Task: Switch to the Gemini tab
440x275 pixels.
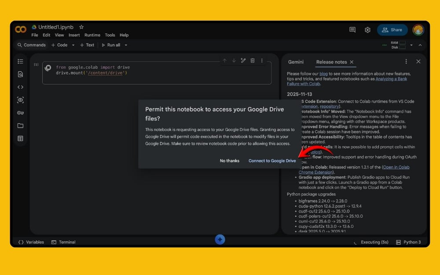Action: pos(296,62)
